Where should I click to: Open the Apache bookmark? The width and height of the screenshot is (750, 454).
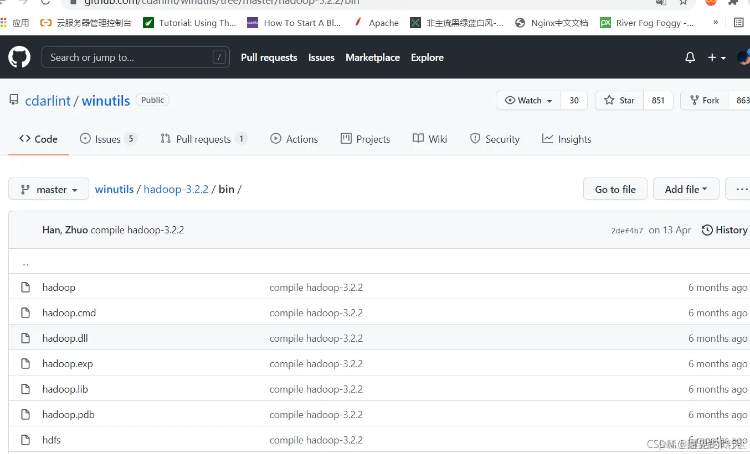click(x=376, y=23)
